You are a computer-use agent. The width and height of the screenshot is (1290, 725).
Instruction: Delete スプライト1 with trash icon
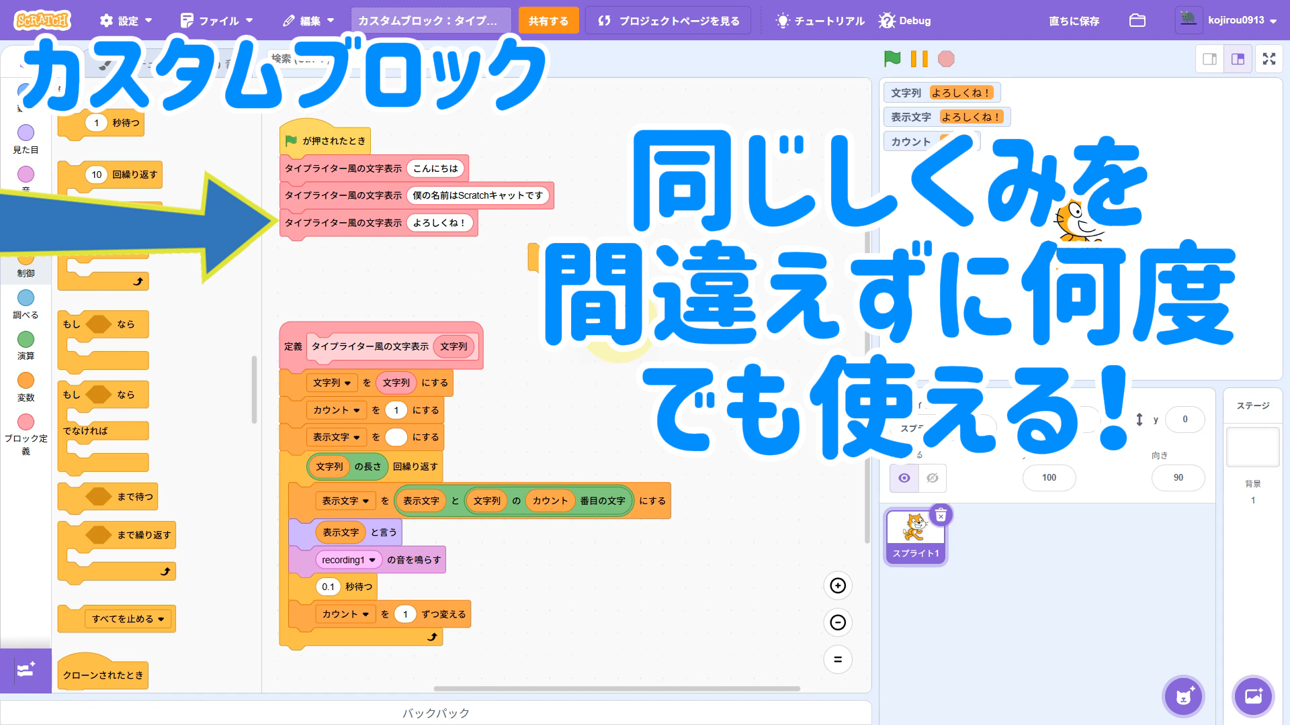tap(941, 515)
